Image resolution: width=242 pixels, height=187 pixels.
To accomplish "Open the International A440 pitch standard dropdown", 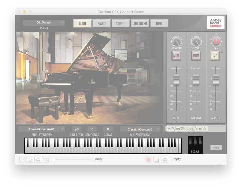I will coord(42,129).
